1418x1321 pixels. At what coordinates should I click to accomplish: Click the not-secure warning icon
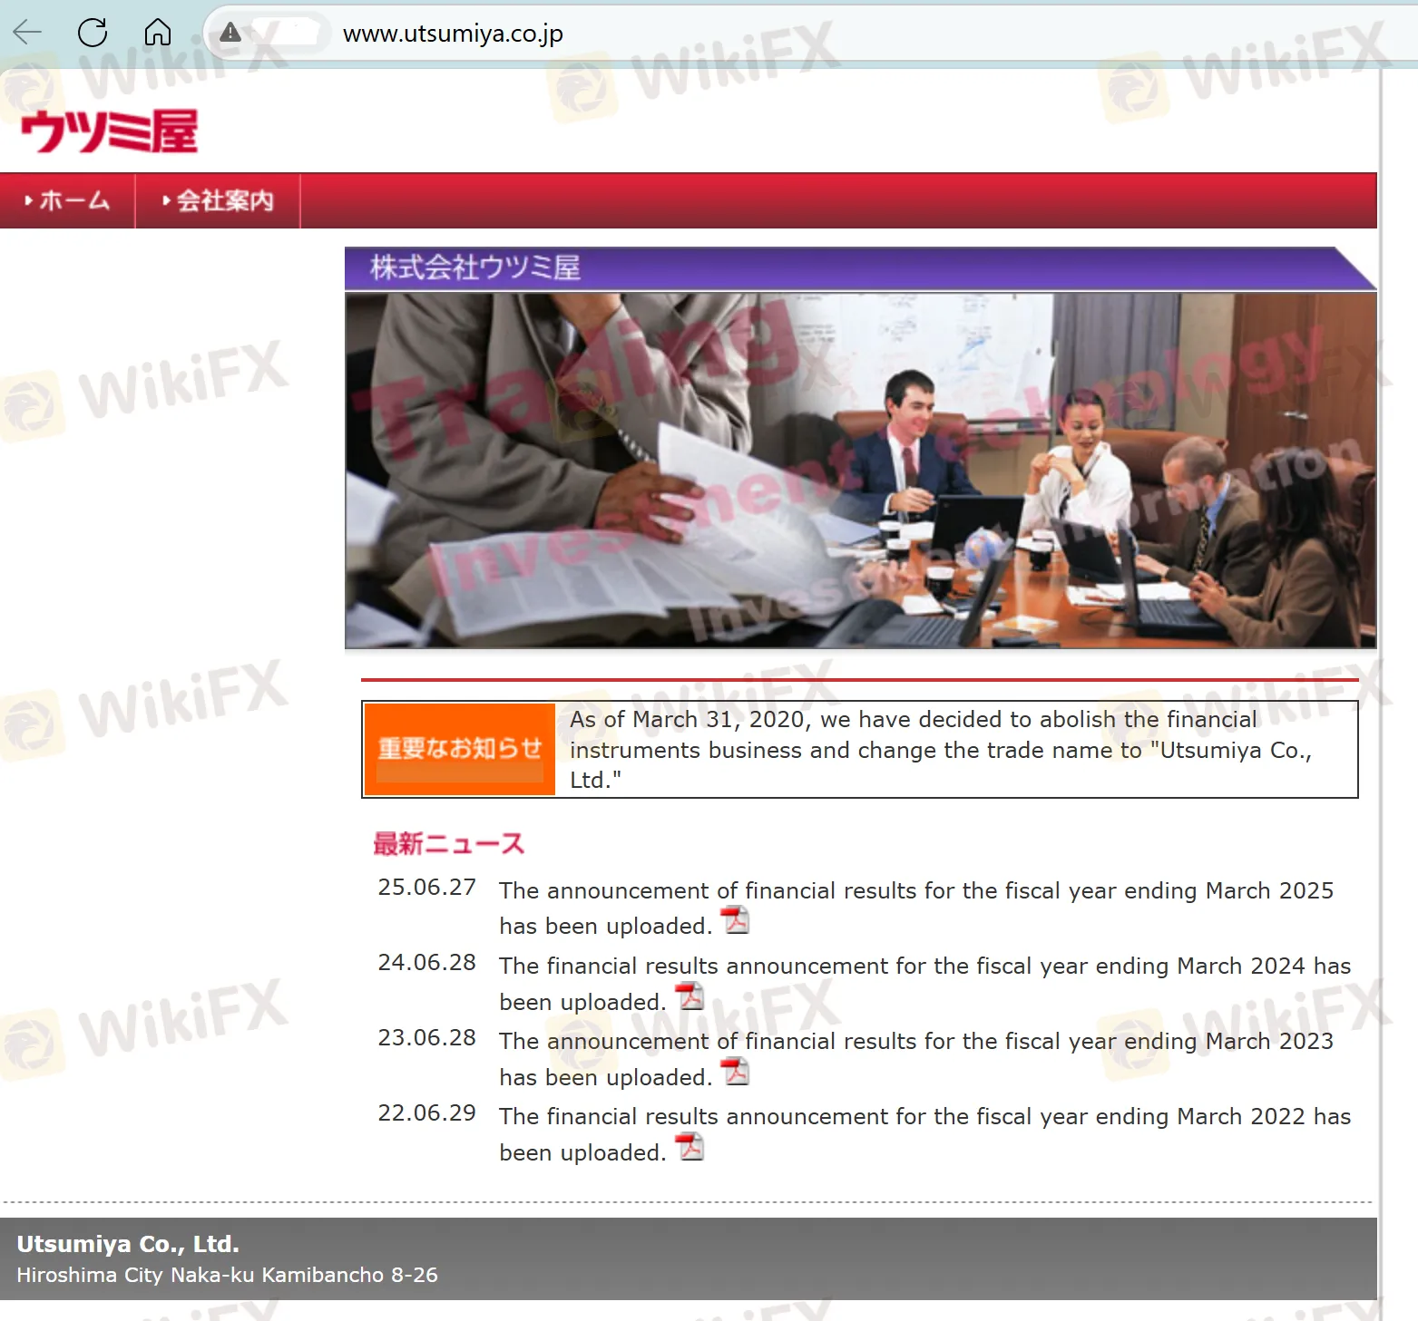(x=230, y=34)
